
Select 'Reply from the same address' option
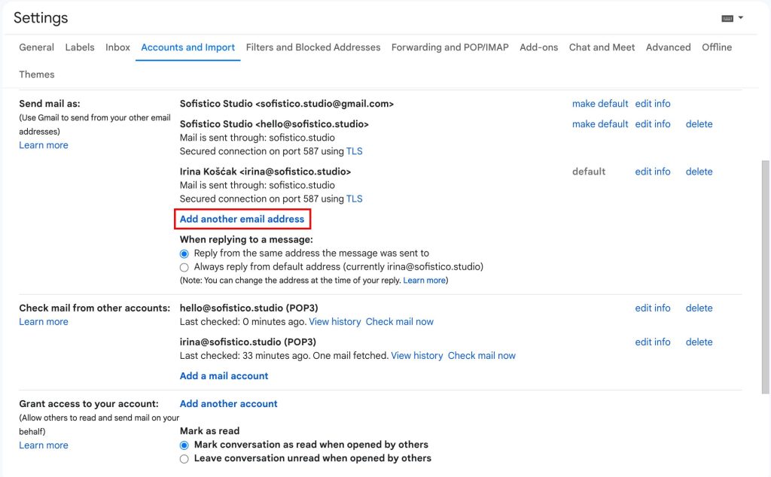pyautogui.click(x=184, y=254)
